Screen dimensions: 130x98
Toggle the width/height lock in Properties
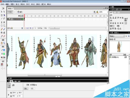point(9,95)
